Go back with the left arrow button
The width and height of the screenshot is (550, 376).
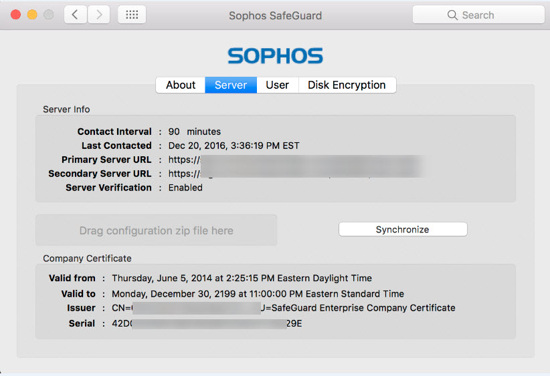pos(76,15)
